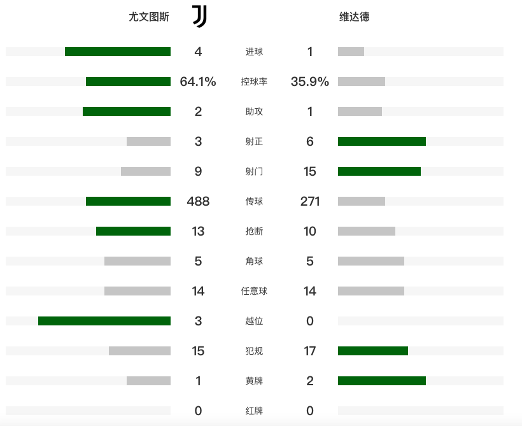Image resolution: width=522 pixels, height=426 pixels.
Task: Click the green 进球 bar showing 4
Action: tap(118, 52)
